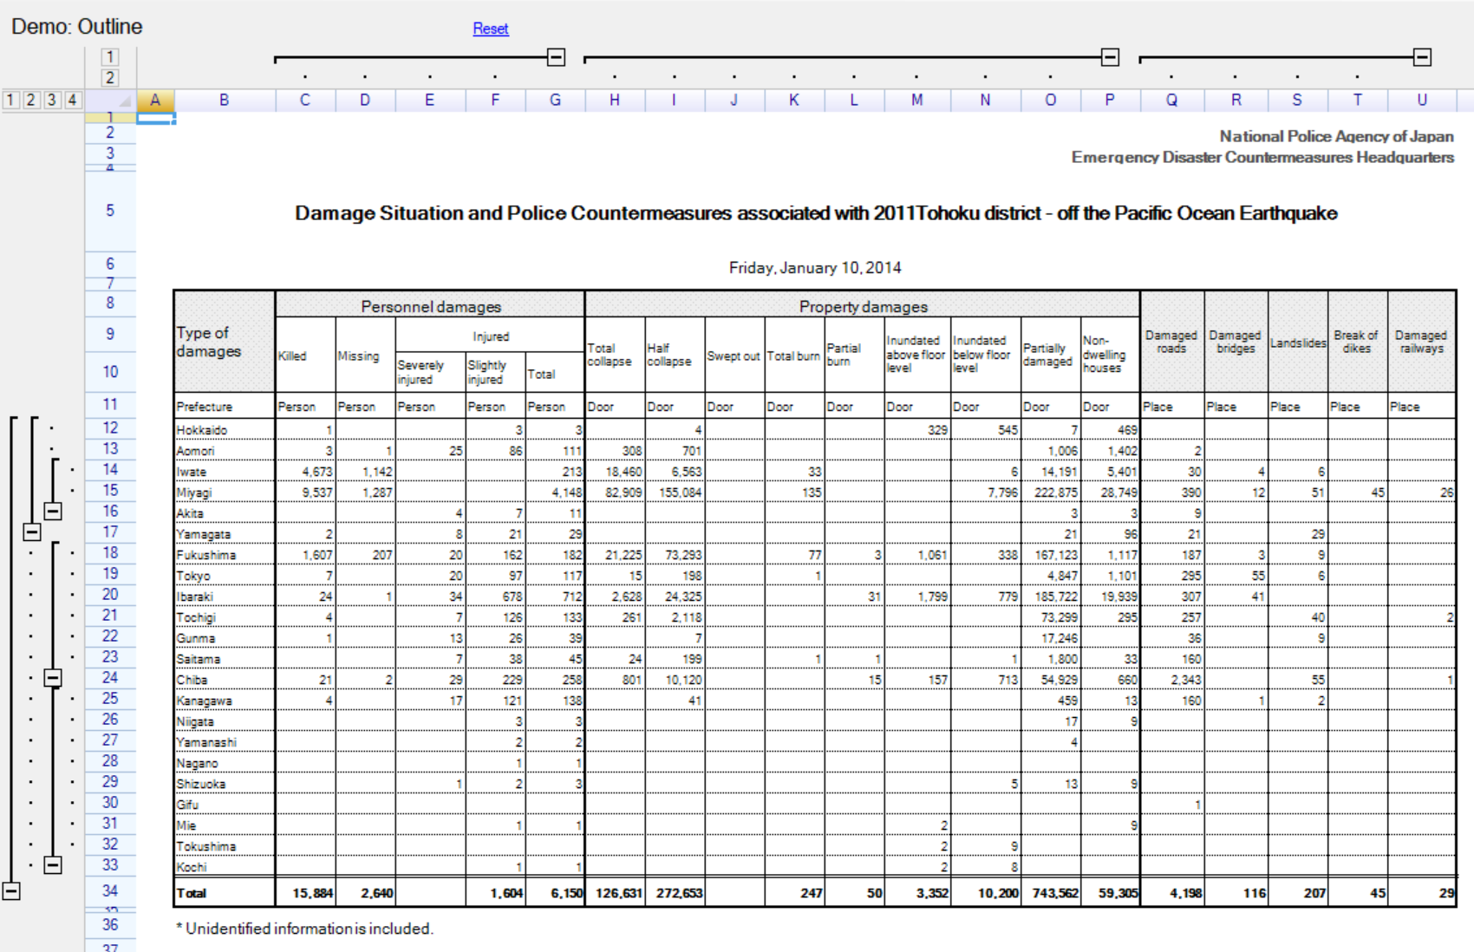Select row 5 header

click(110, 211)
